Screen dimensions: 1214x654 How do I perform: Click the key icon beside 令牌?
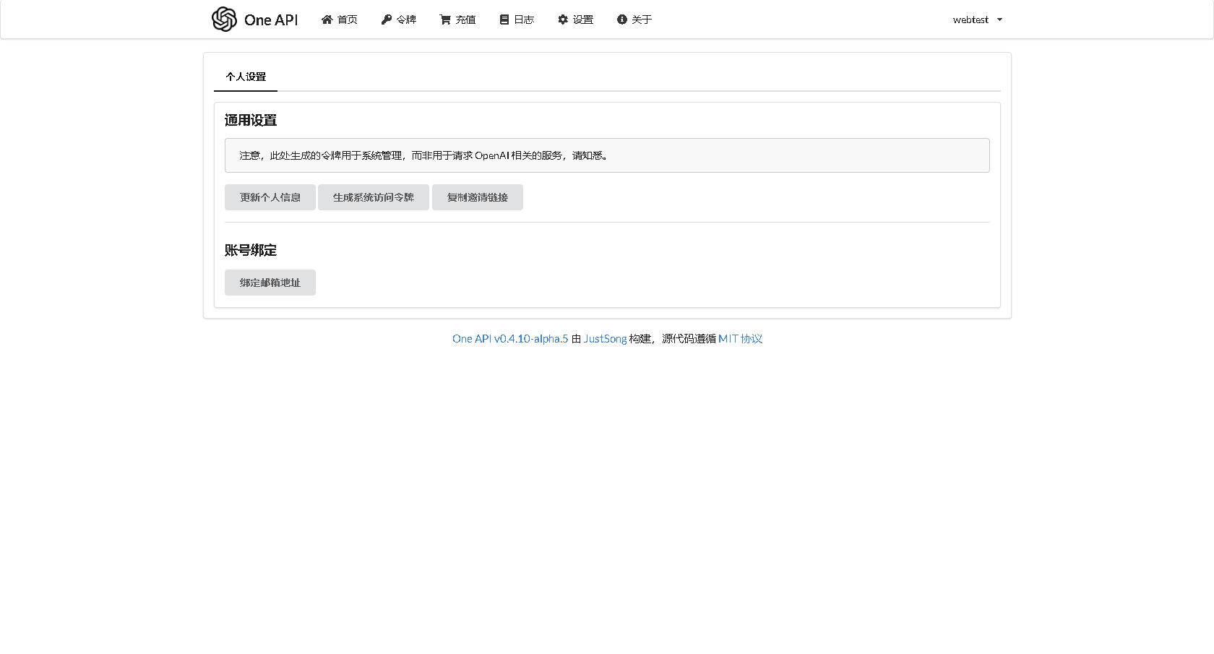click(x=387, y=20)
